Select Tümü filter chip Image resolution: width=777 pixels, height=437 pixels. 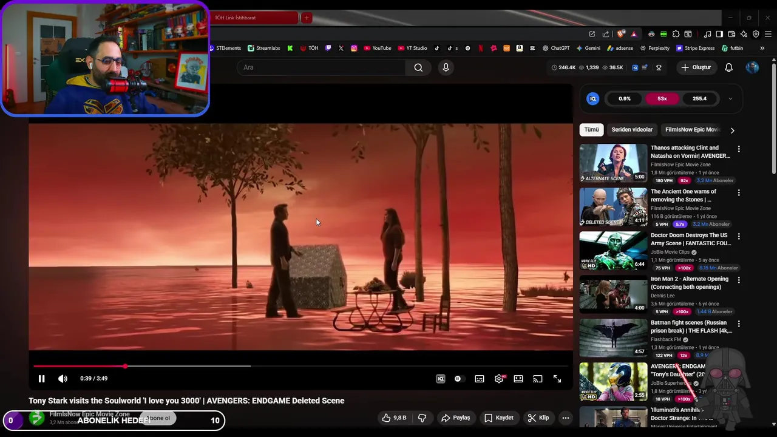tap(591, 129)
